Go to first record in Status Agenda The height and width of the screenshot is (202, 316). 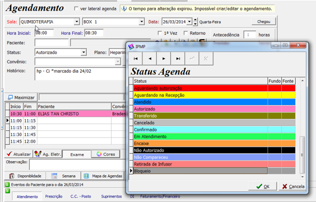point(136,59)
